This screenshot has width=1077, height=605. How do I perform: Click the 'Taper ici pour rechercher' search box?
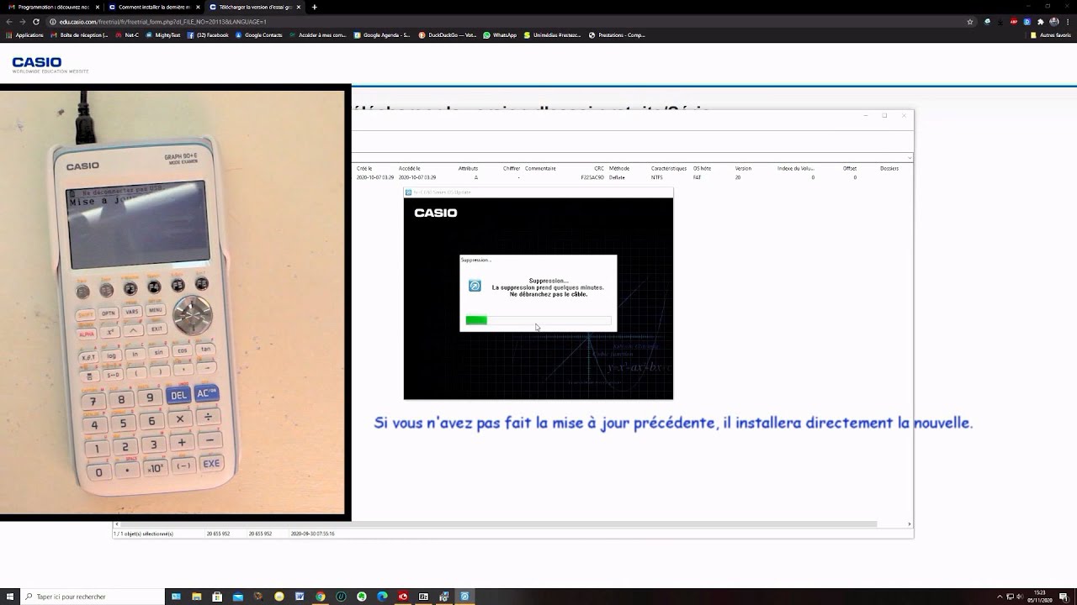coord(93,597)
